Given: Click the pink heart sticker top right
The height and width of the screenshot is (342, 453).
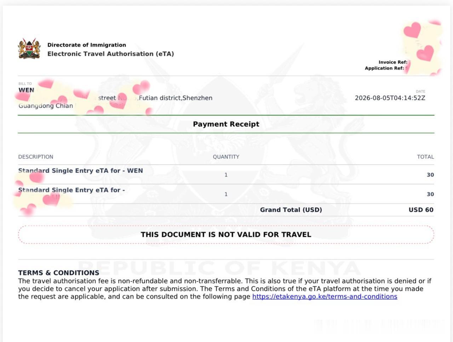Looking at the screenshot, I should pyautogui.click(x=412, y=30).
